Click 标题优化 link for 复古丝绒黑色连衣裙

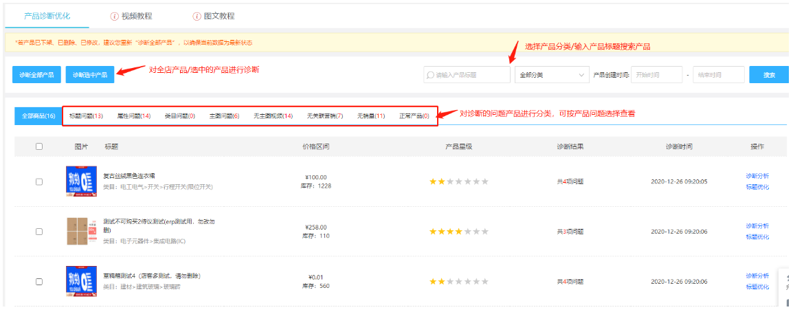pos(757,187)
